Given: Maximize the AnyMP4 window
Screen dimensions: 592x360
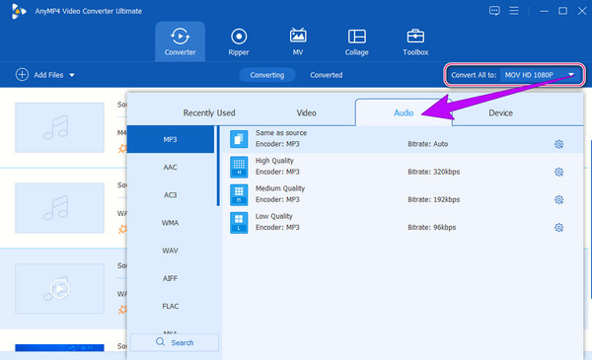Looking at the screenshot, I should [562, 11].
